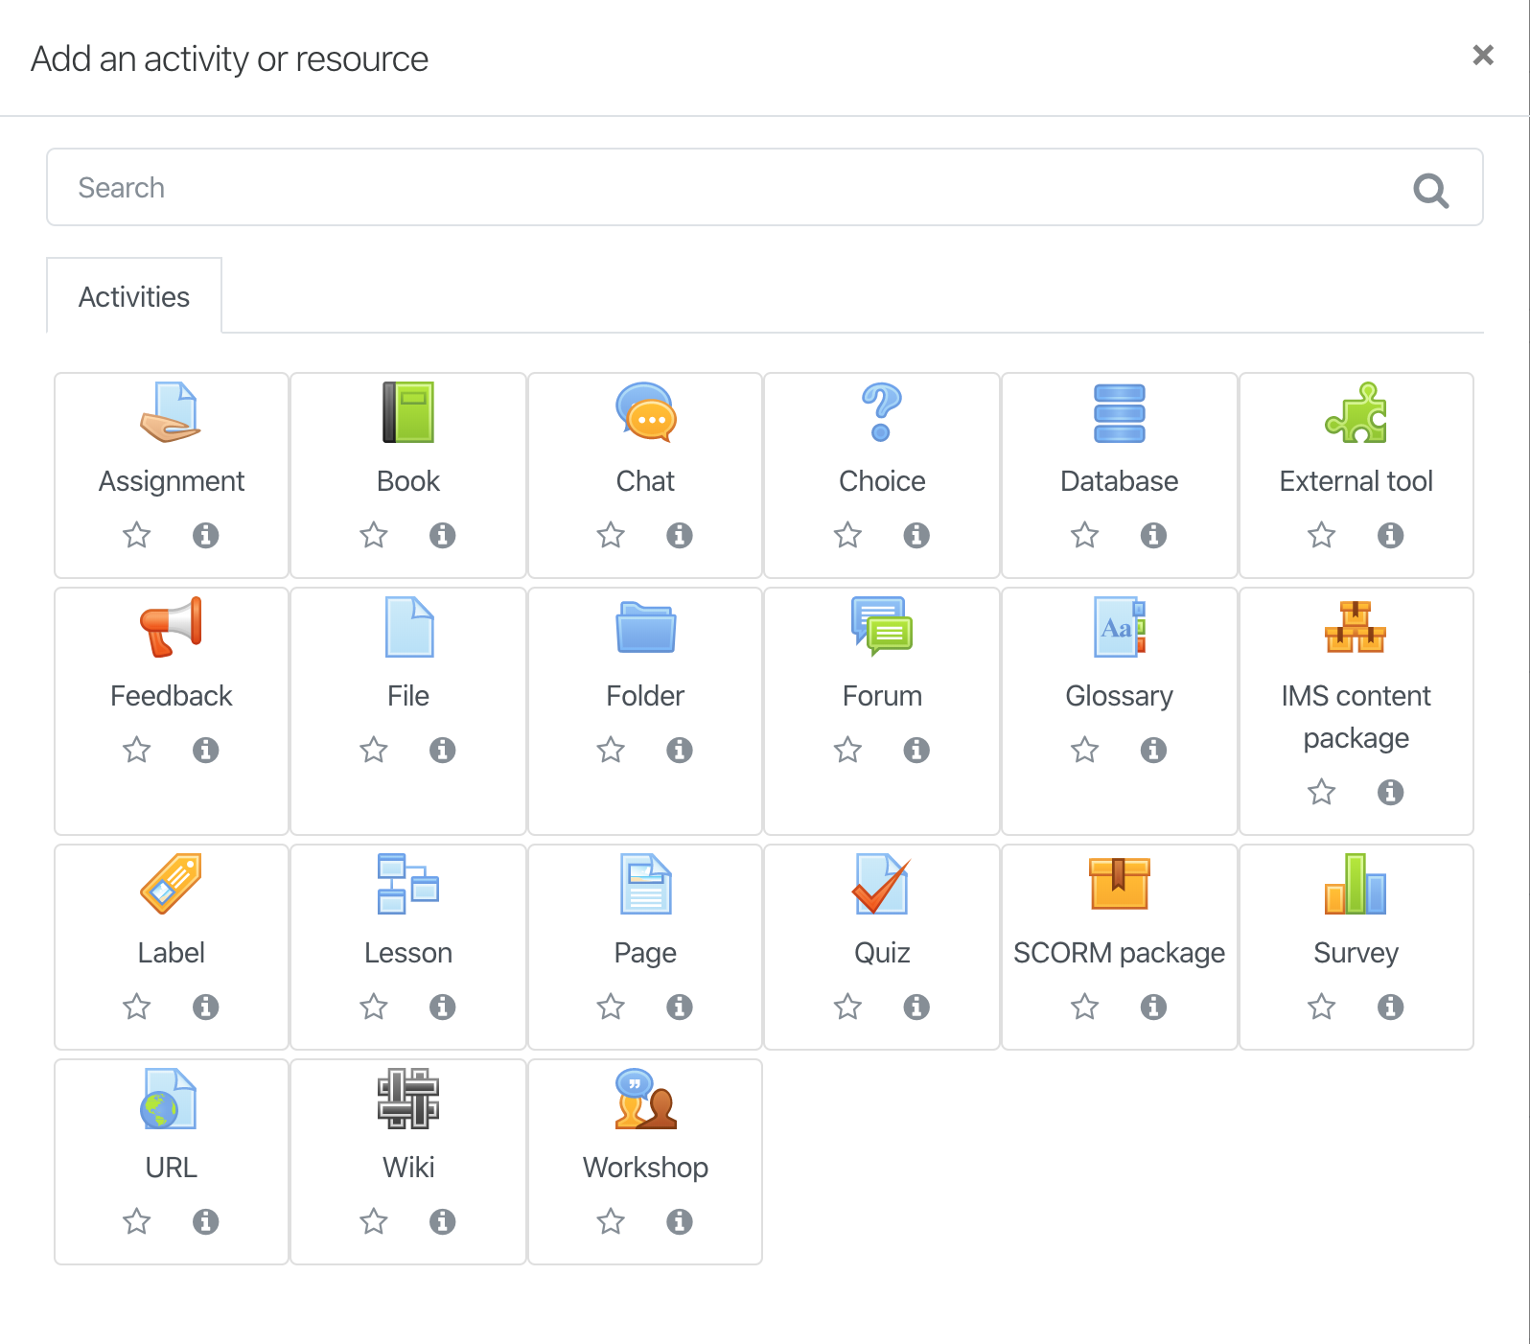Select the Quiz checkmark icon
Viewport: 1530px width, 1344px height.
click(882, 884)
